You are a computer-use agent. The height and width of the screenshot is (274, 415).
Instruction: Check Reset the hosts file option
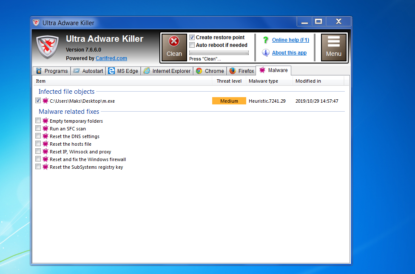[38, 144]
